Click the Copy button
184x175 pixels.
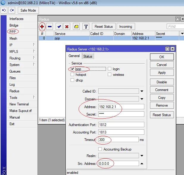162,98
